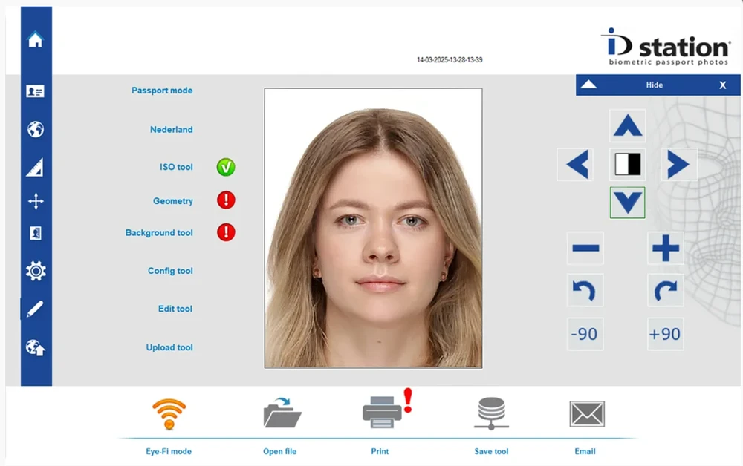Activate Eye-Fi mode wifi icon
This screenshot has width=743, height=466.
click(169, 414)
